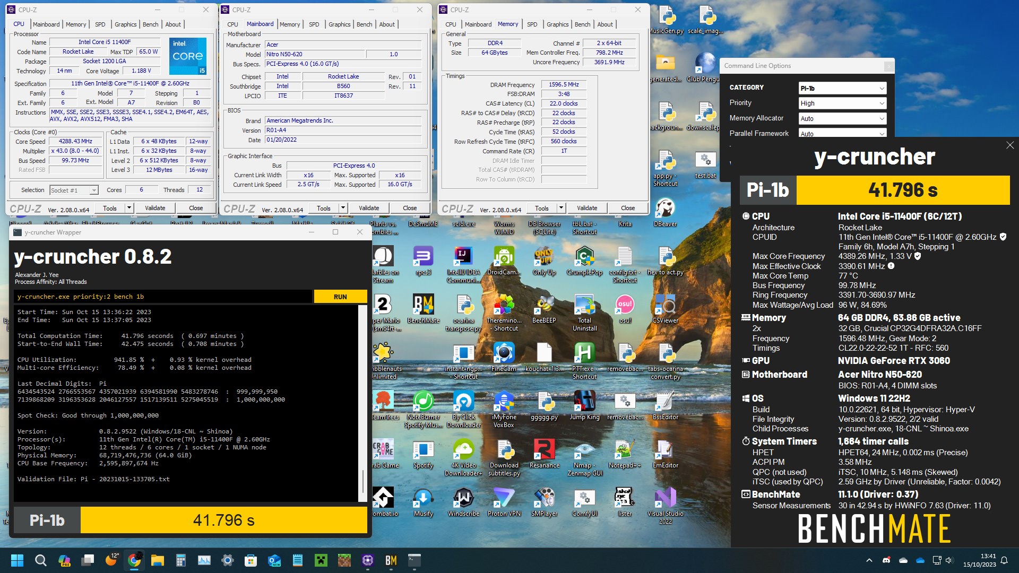This screenshot has width=1019, height=573.
Task: Open BeeBEEP desktop icon
Action: (x=544, y=309)
